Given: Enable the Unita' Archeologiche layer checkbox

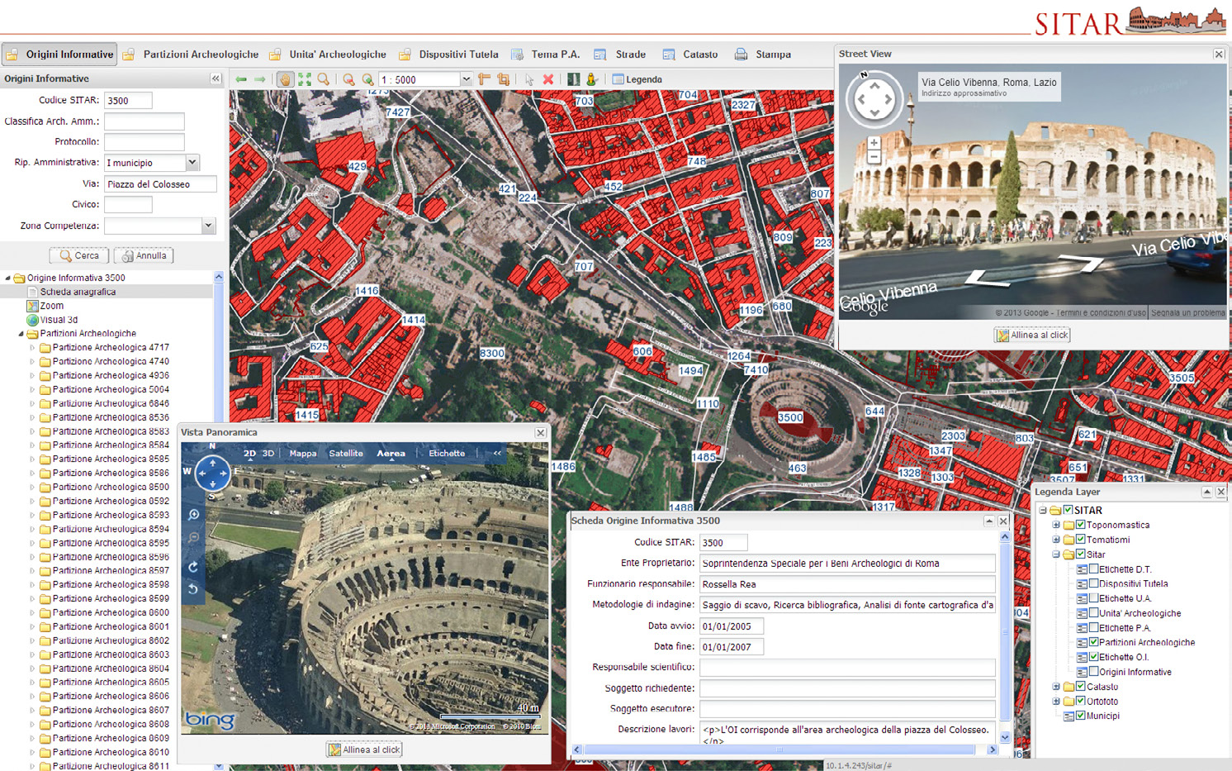Looking at the screenshot, I should click(x=1093, y=613).
